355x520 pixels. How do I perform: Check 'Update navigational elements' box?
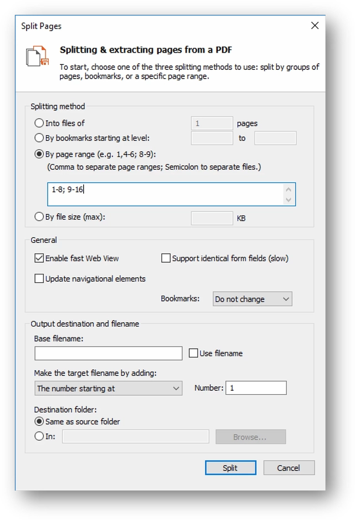39,279
